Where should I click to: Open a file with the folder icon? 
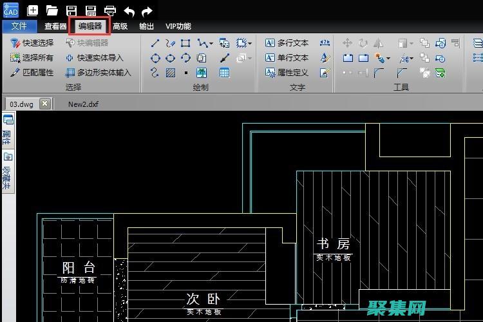52,11
